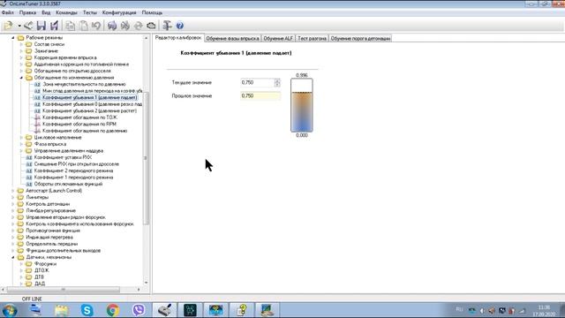
Task: Collapse Обогащение по изменению давления folder
Action: 21,78
